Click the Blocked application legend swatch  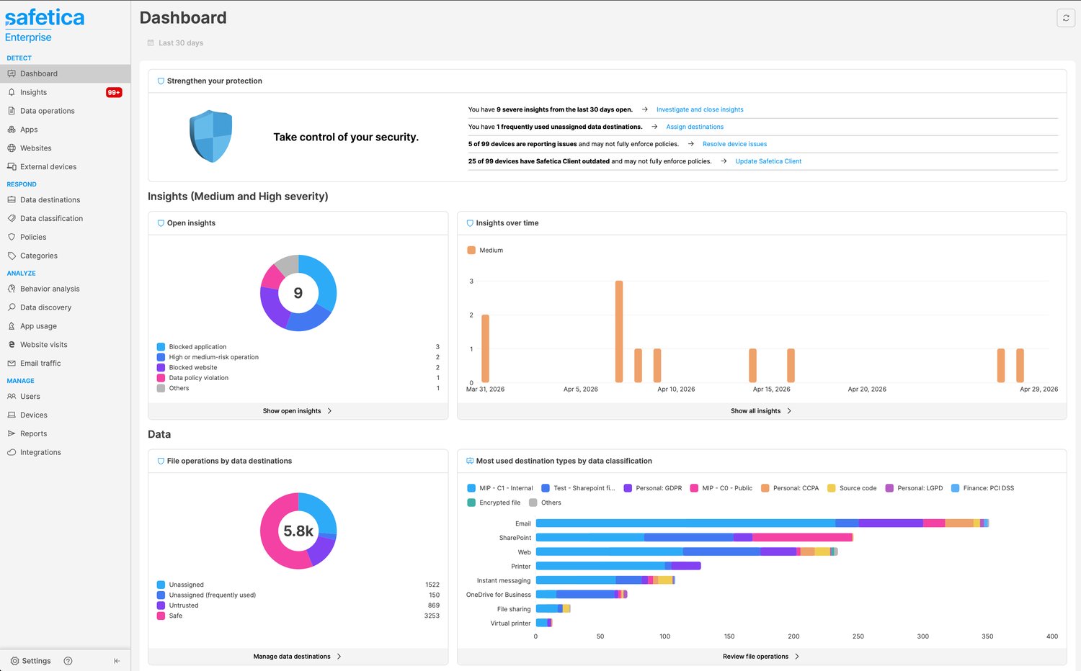click(161, 347)
